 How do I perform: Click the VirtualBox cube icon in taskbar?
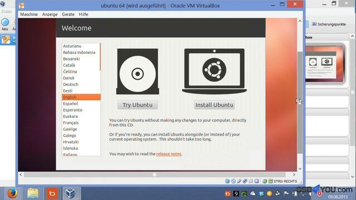pyautogui.click(x=70, y=193)
